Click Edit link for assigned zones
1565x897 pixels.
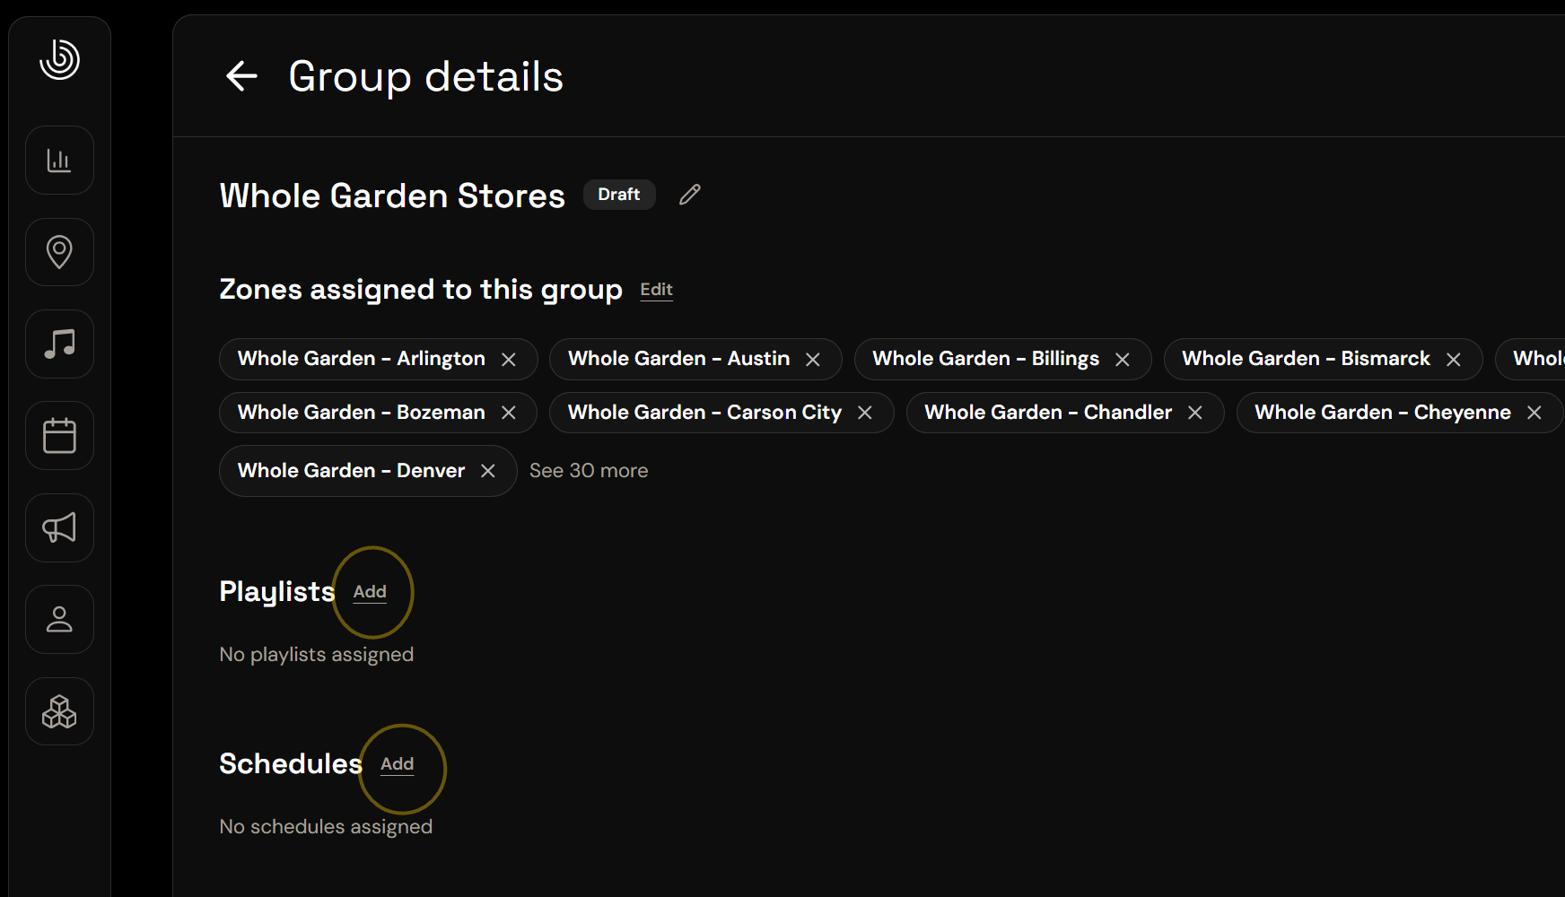point(656,290)
